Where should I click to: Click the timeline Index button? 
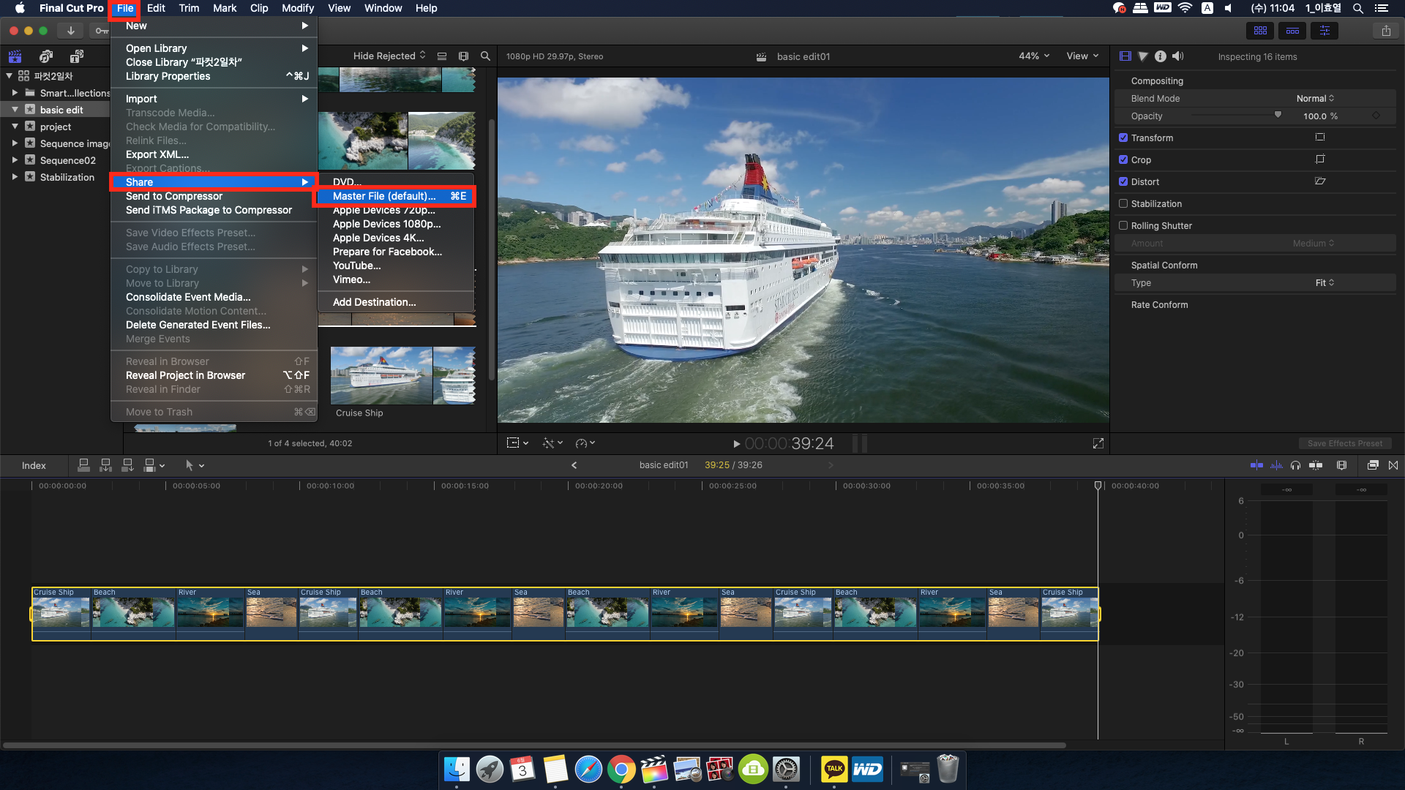point(34,465)
